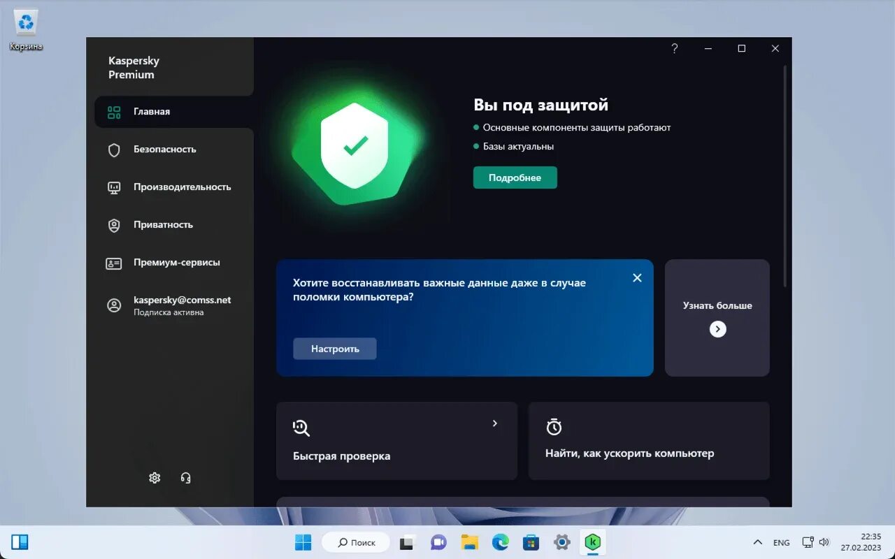This screenshot has width=895, height=559.
Task: Open File Explorer from the taskbar
Action: tap(469, 542)
